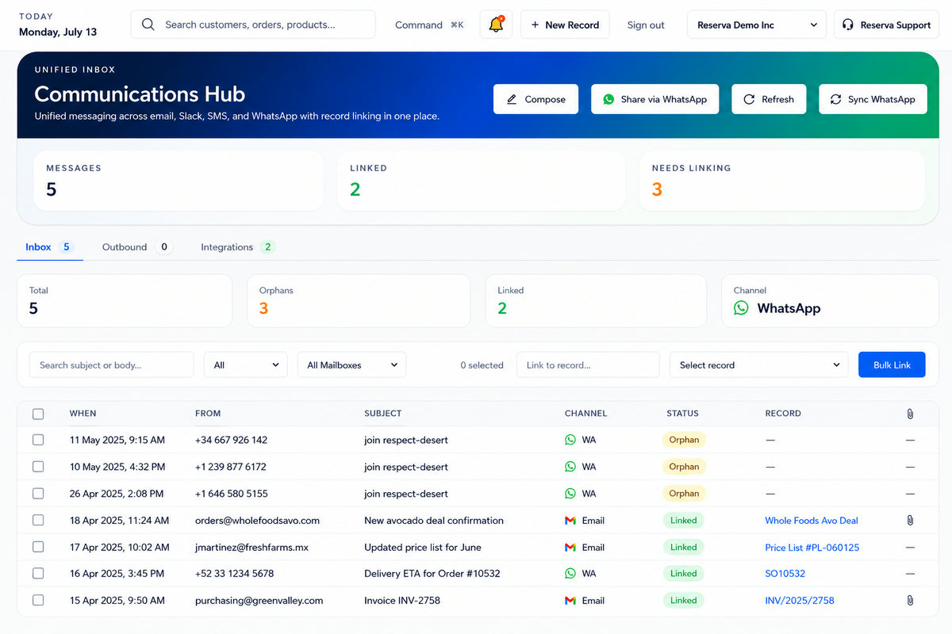952x634 pixels.
Task: Click the CHANNEL column header
Action: click(585, 414)
